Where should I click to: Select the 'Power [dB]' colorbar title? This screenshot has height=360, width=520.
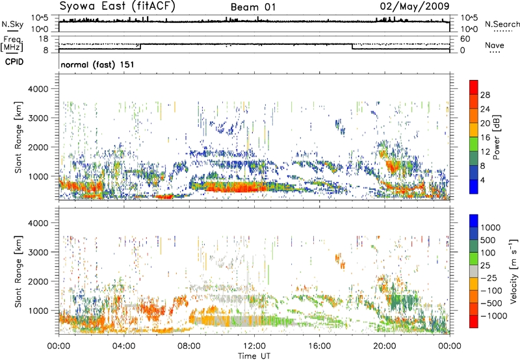[496, 137]
